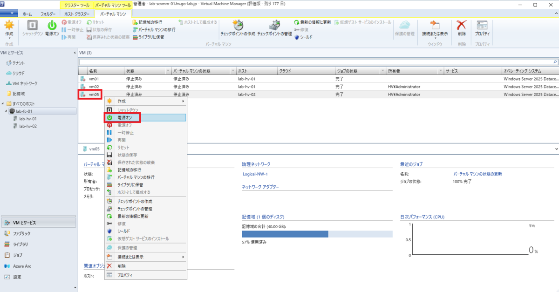Open the VM とサービス workspace button

38,223
